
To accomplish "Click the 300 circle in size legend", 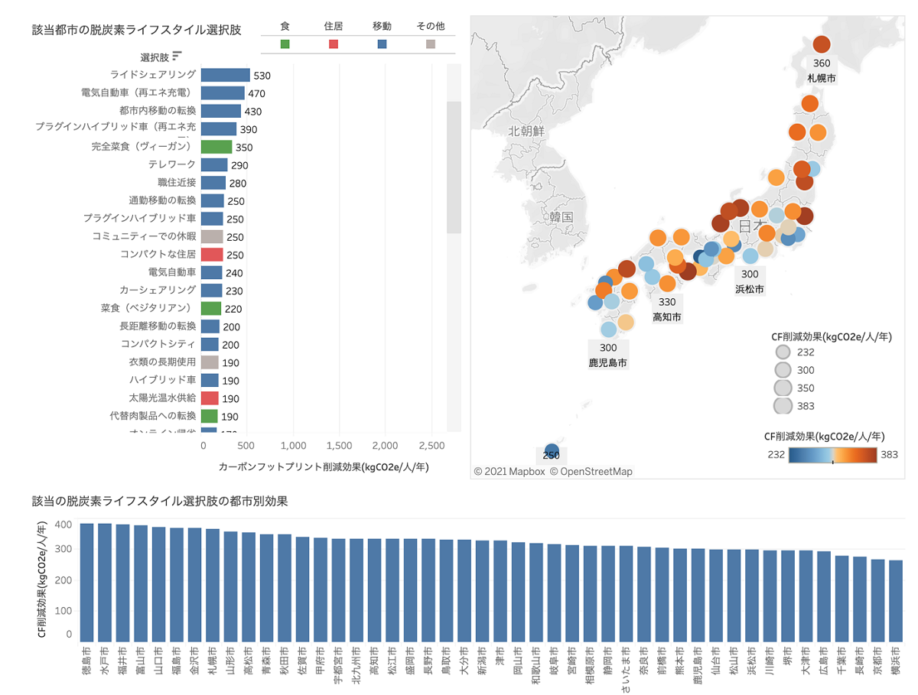I will coord(783,370).
